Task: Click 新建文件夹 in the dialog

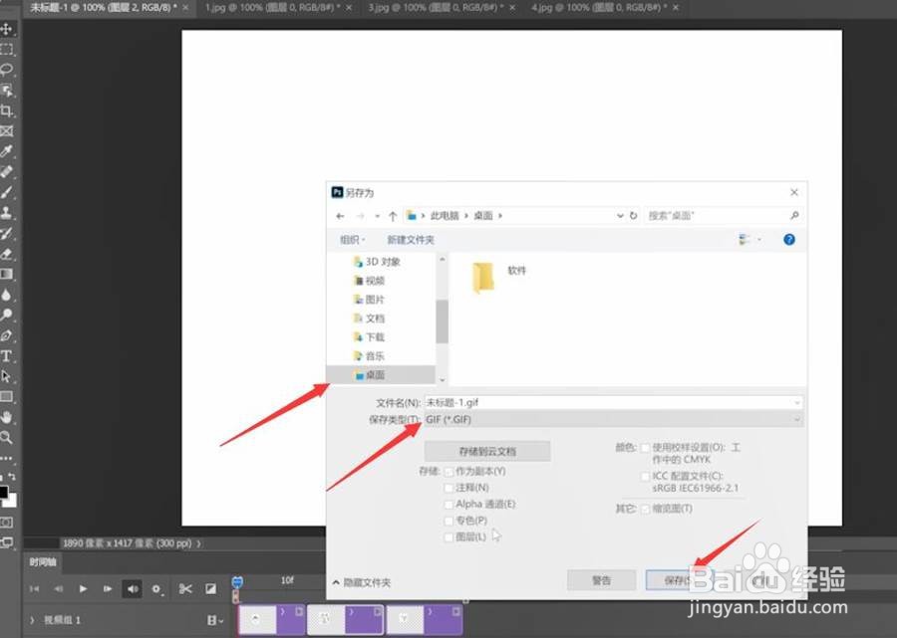Action: click(x=411, y=240)
